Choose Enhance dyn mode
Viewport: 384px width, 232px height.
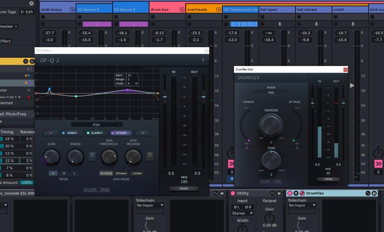tap(121, 173)
